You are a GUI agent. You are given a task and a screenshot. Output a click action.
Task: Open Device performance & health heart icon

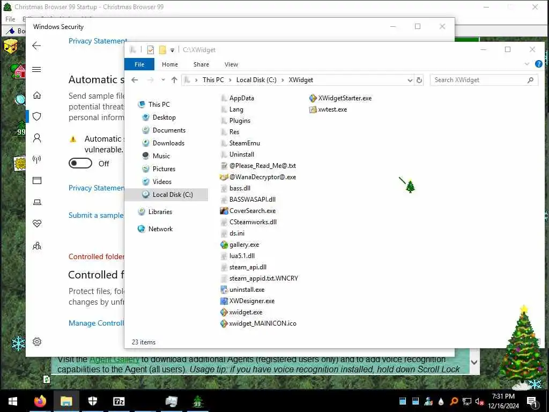(x=37, y=224)
